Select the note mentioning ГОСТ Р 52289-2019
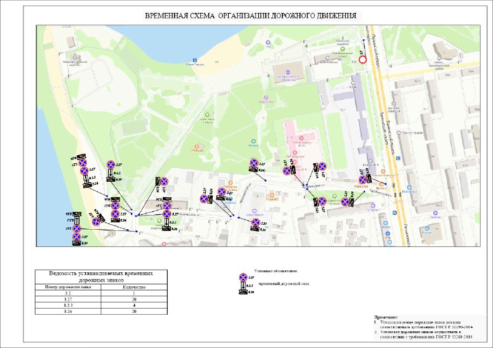This screenshot has width=493, height=348. [425, 334]
